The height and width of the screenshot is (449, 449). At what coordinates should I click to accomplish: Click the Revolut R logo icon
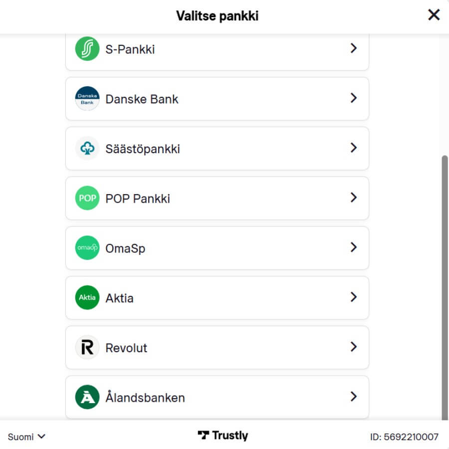click(87, 348)
